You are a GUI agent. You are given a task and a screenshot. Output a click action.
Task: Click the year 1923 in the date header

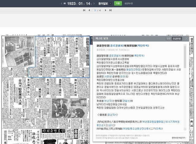tap(71, 3)
